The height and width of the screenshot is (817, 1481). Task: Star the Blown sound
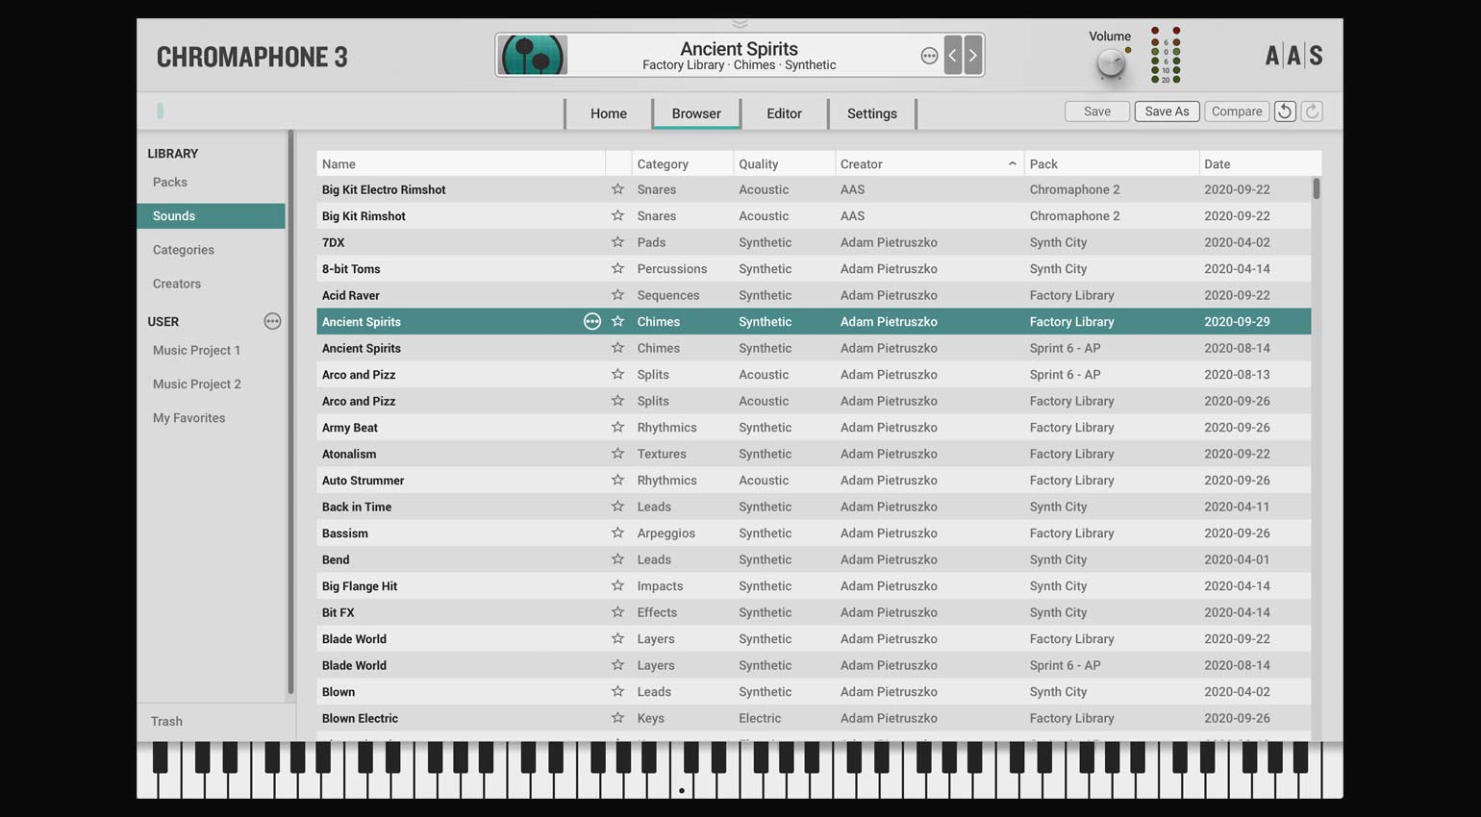[x=617, y=691]
